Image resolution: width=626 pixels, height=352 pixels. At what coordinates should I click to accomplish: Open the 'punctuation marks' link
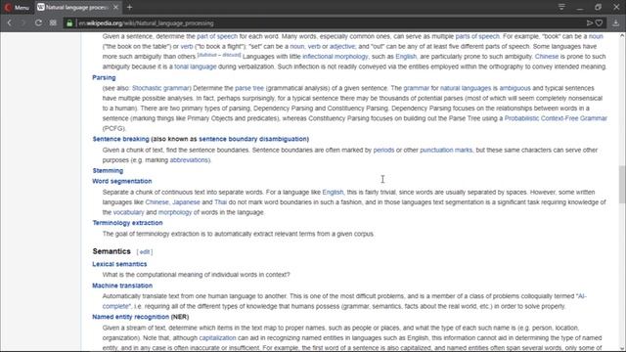coord(446,150)
